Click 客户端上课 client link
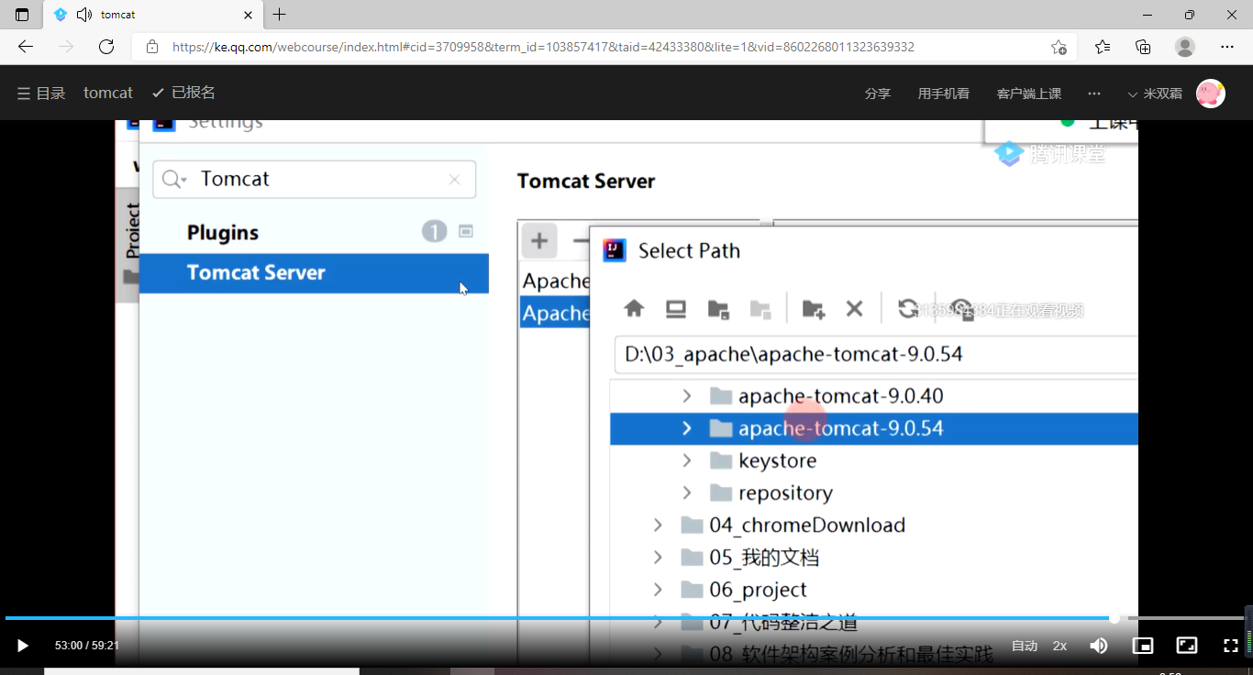Viewport: 1253px width, 675px height. (1028, 94)
